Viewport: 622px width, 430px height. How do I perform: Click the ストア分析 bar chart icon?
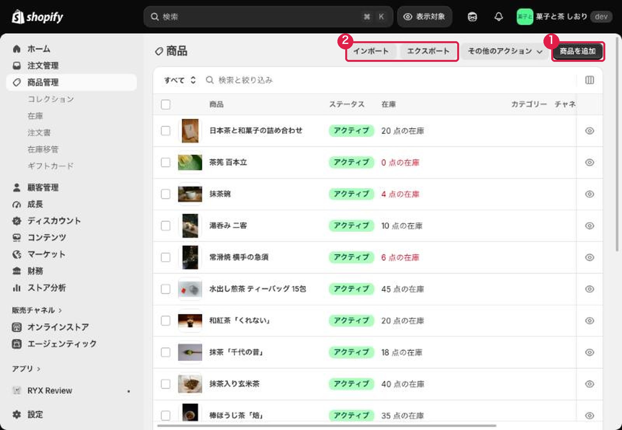[x=17, y=288]
